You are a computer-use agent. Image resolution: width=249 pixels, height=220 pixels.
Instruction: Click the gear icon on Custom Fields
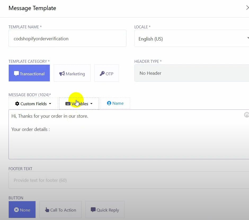(x=17, y=104)
